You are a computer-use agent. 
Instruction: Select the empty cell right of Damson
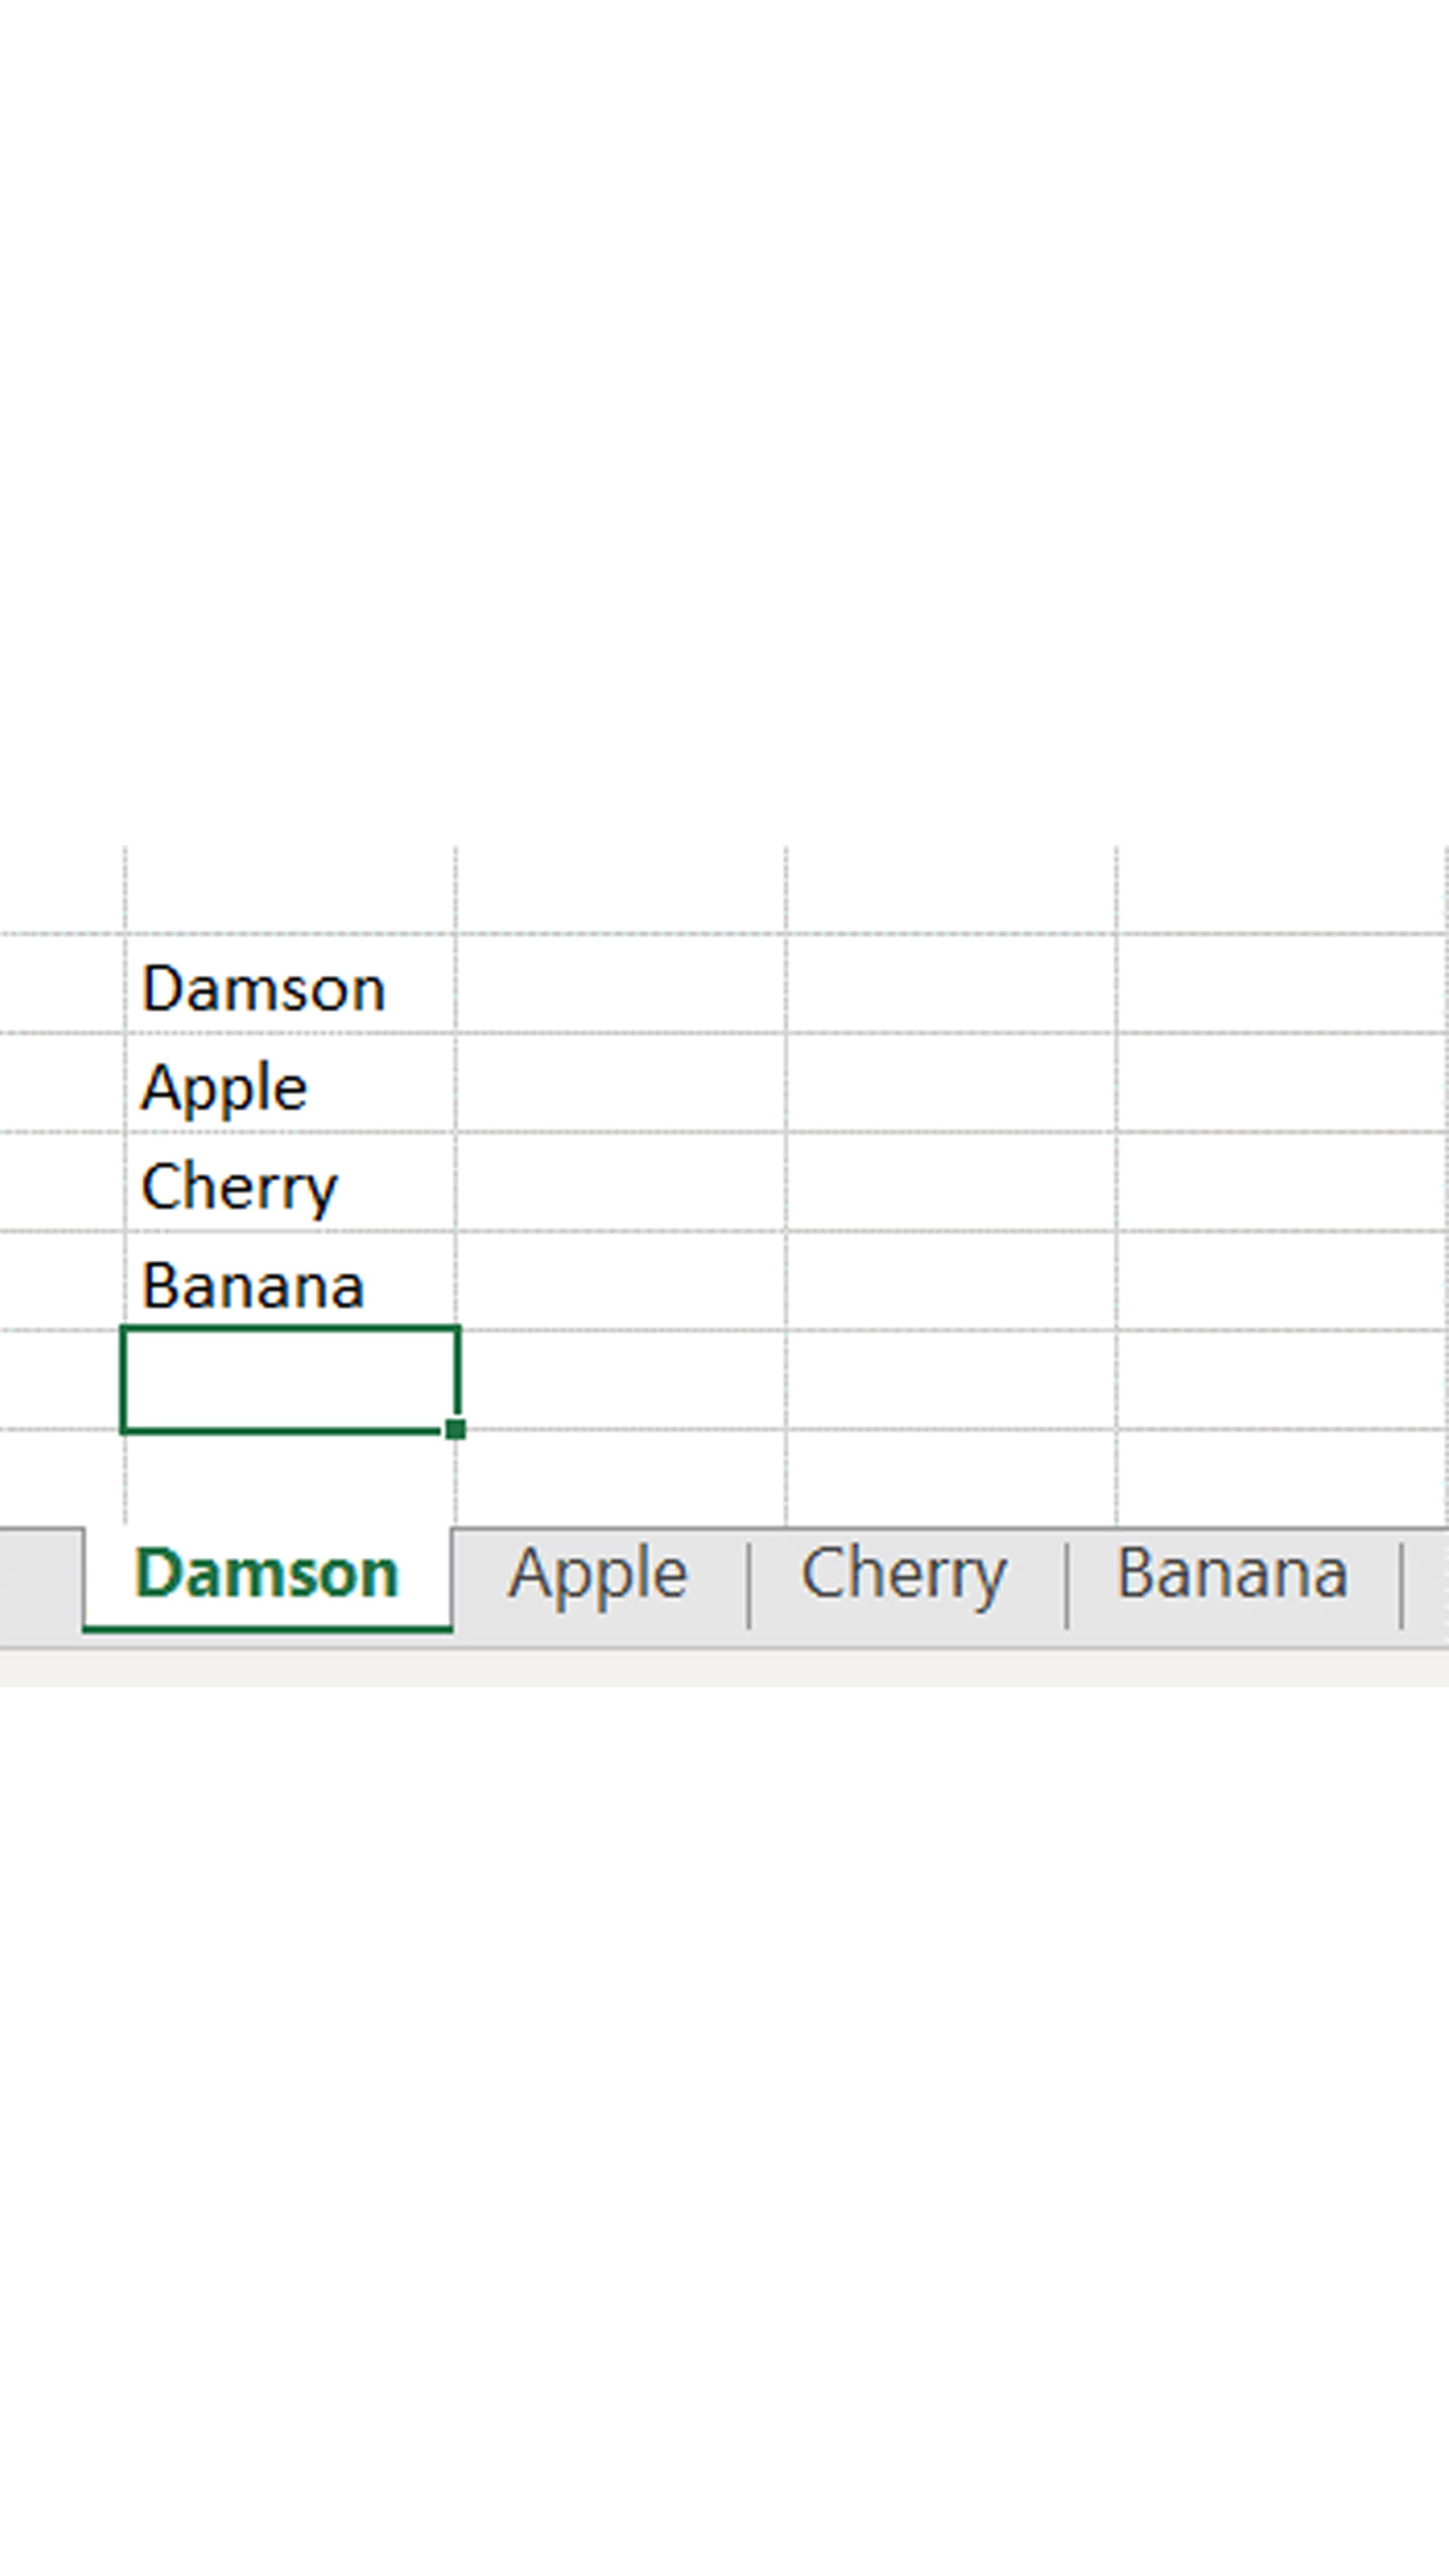620,984
